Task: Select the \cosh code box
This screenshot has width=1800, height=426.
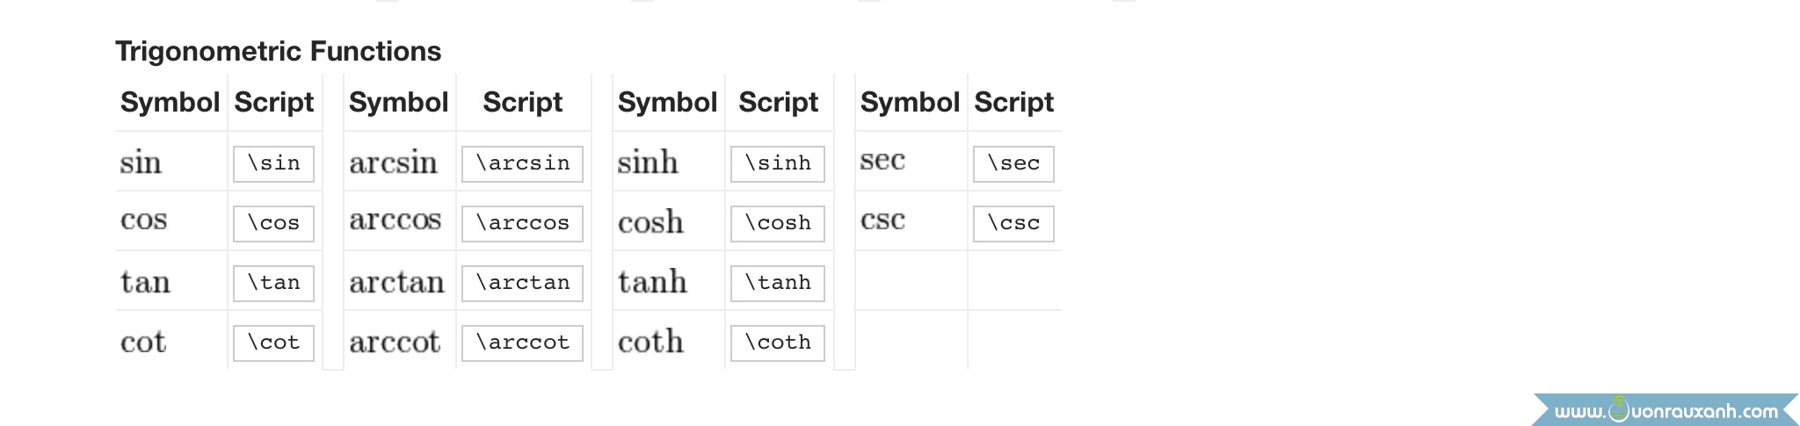Action: [778, 223]
